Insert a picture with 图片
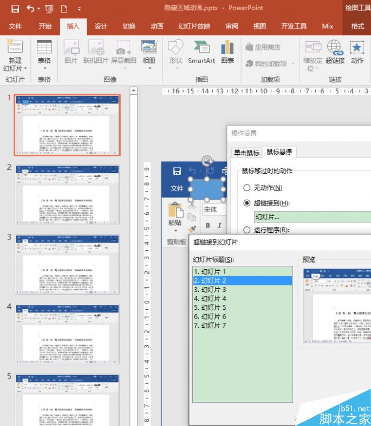This screenshot has width=371, height=426. (71, 53)
